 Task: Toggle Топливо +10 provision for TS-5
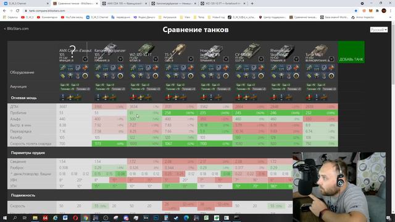(x=173, y=89)
